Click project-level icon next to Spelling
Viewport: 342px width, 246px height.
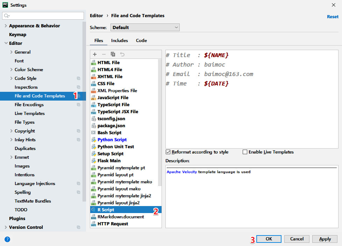[x=79, y=192]
